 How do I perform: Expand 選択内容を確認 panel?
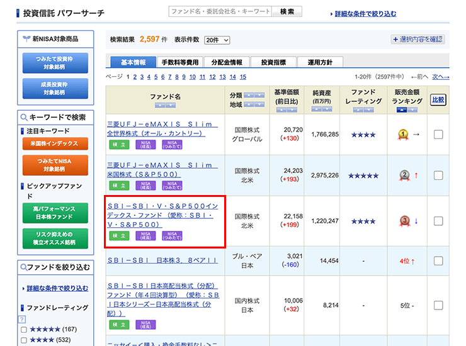tap(418, 39)
